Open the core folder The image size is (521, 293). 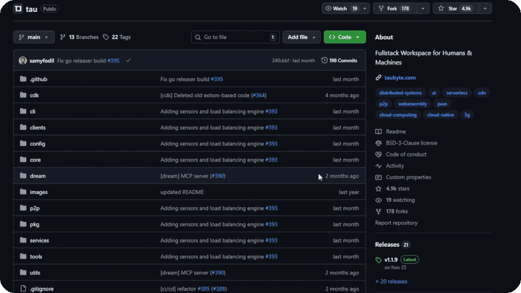35,160
